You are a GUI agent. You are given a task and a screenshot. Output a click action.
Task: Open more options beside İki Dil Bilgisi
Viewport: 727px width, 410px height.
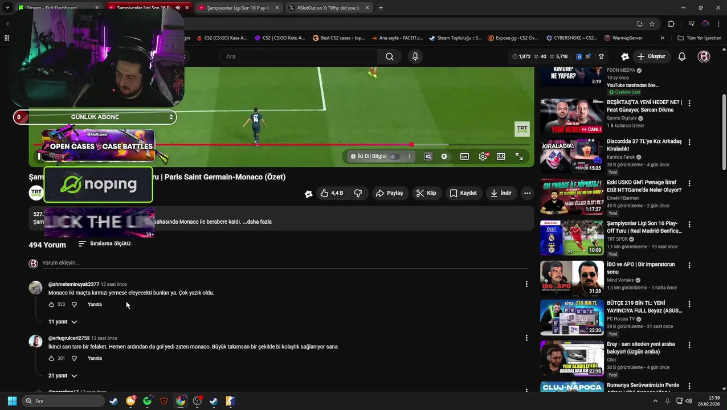point(409,156)
